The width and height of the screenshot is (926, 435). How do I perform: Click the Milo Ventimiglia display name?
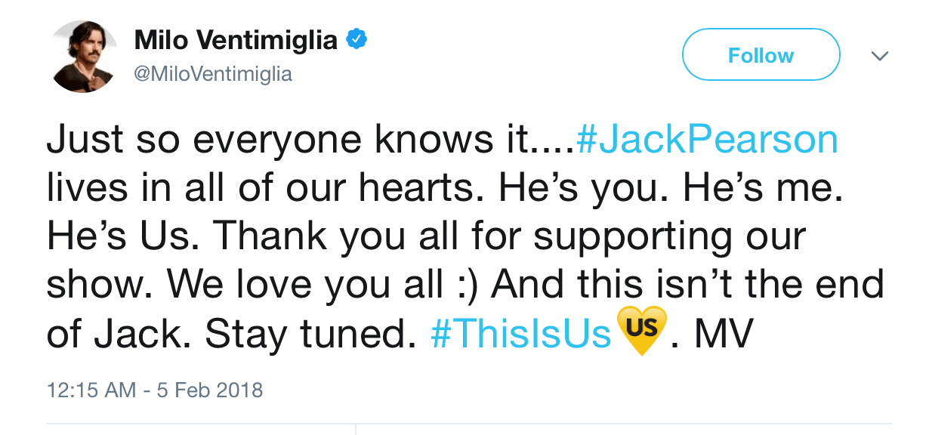(x=236, y=40)
